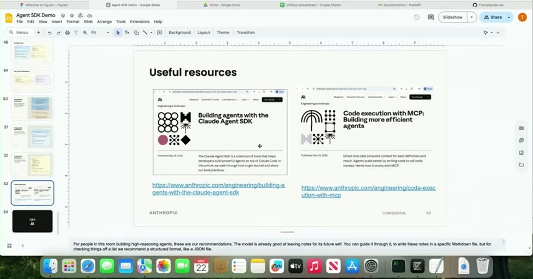The height and width of the screenshot is (279, 533).
Task: Choose the select arrow cursor tool
Action: (x=118, y=33)
